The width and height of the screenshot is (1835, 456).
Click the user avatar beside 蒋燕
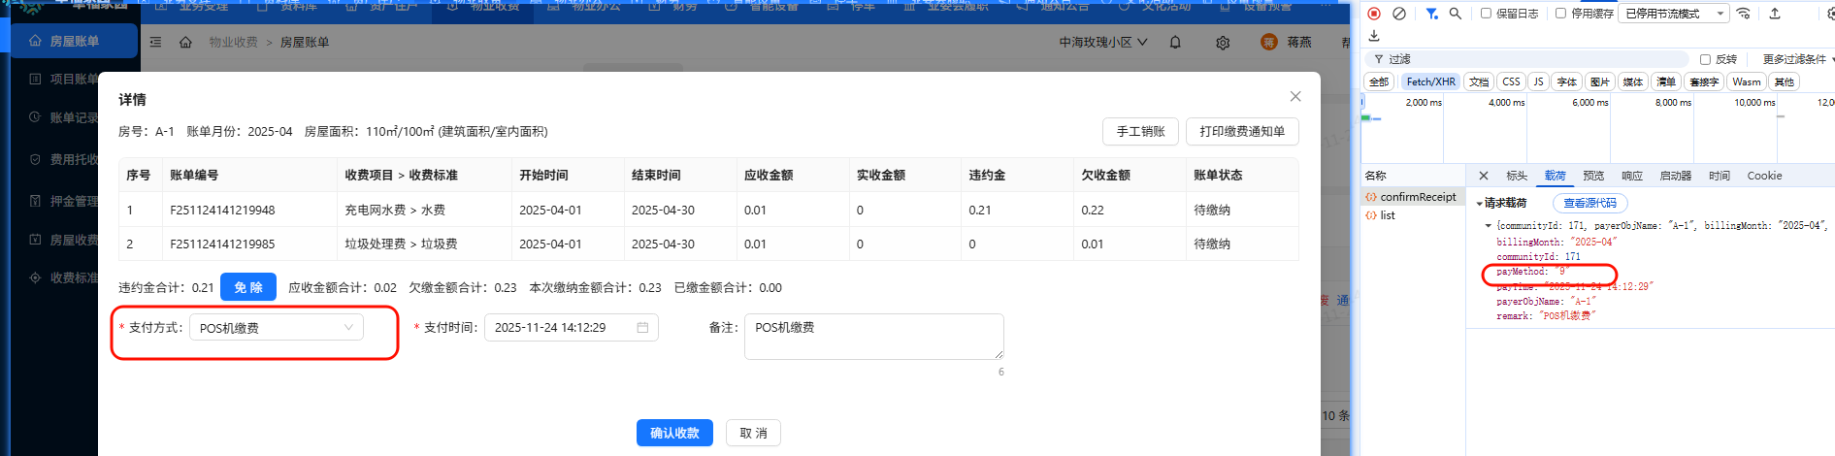pos(1269,42)
